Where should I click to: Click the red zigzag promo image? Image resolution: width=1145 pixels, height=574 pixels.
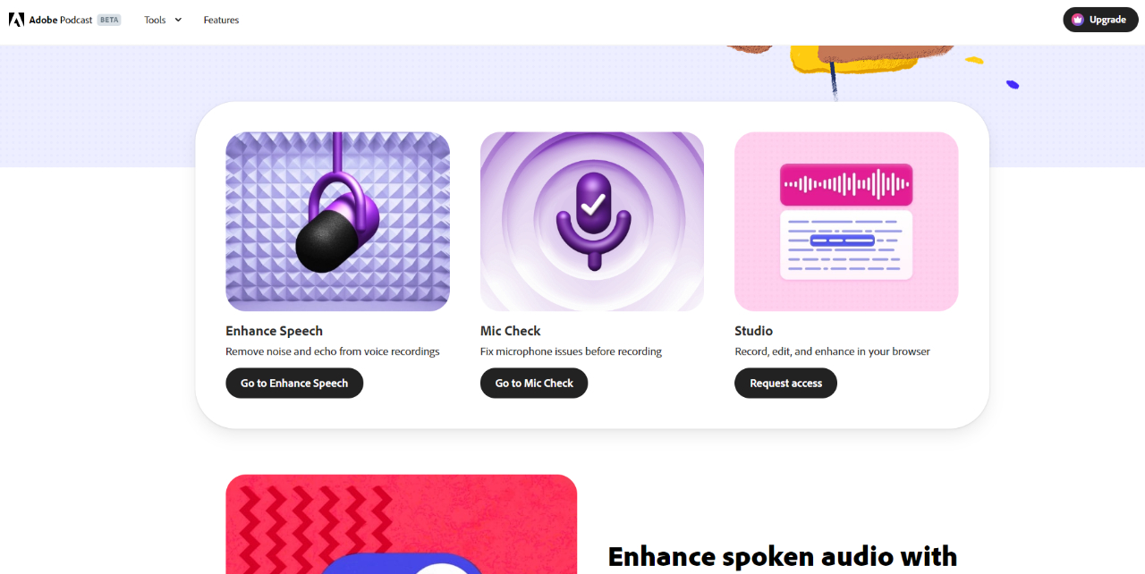point(401,524)
